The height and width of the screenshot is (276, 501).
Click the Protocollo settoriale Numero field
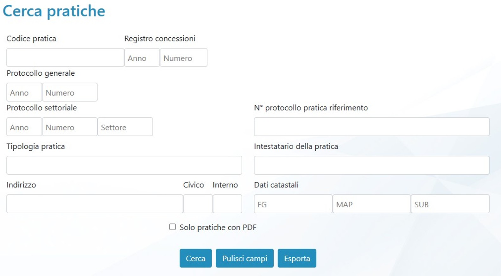click(x=70, y=127)
